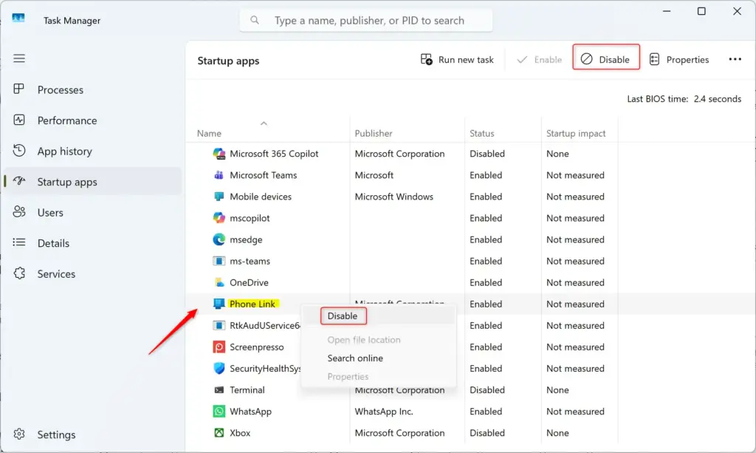Click the Startup apps page heading

228,61
